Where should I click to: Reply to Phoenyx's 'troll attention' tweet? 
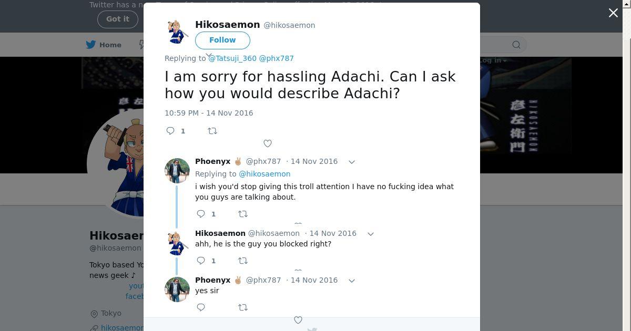coord(201,214)
